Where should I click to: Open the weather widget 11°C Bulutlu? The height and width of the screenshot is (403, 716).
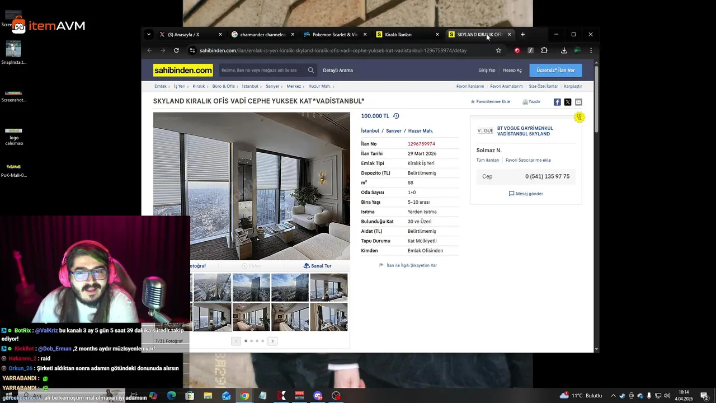pos(581,396)
